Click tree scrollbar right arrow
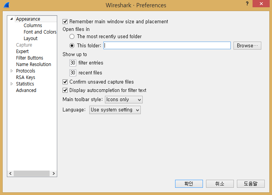The height and width of the screenshot is (195, 272). pyautogui.click(x=54, y=173)
